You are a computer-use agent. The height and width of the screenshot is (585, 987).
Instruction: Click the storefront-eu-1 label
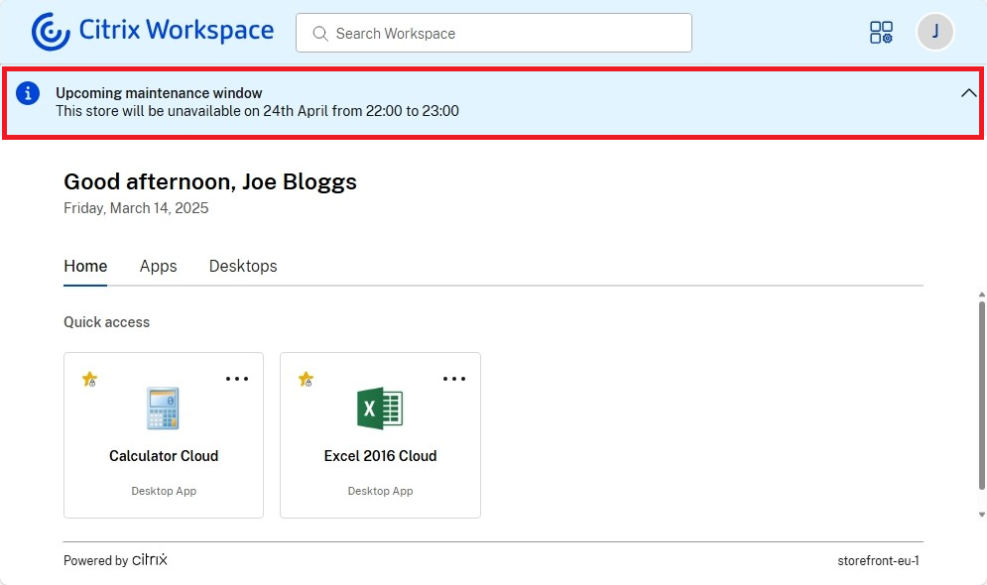(x=879, y=560)
